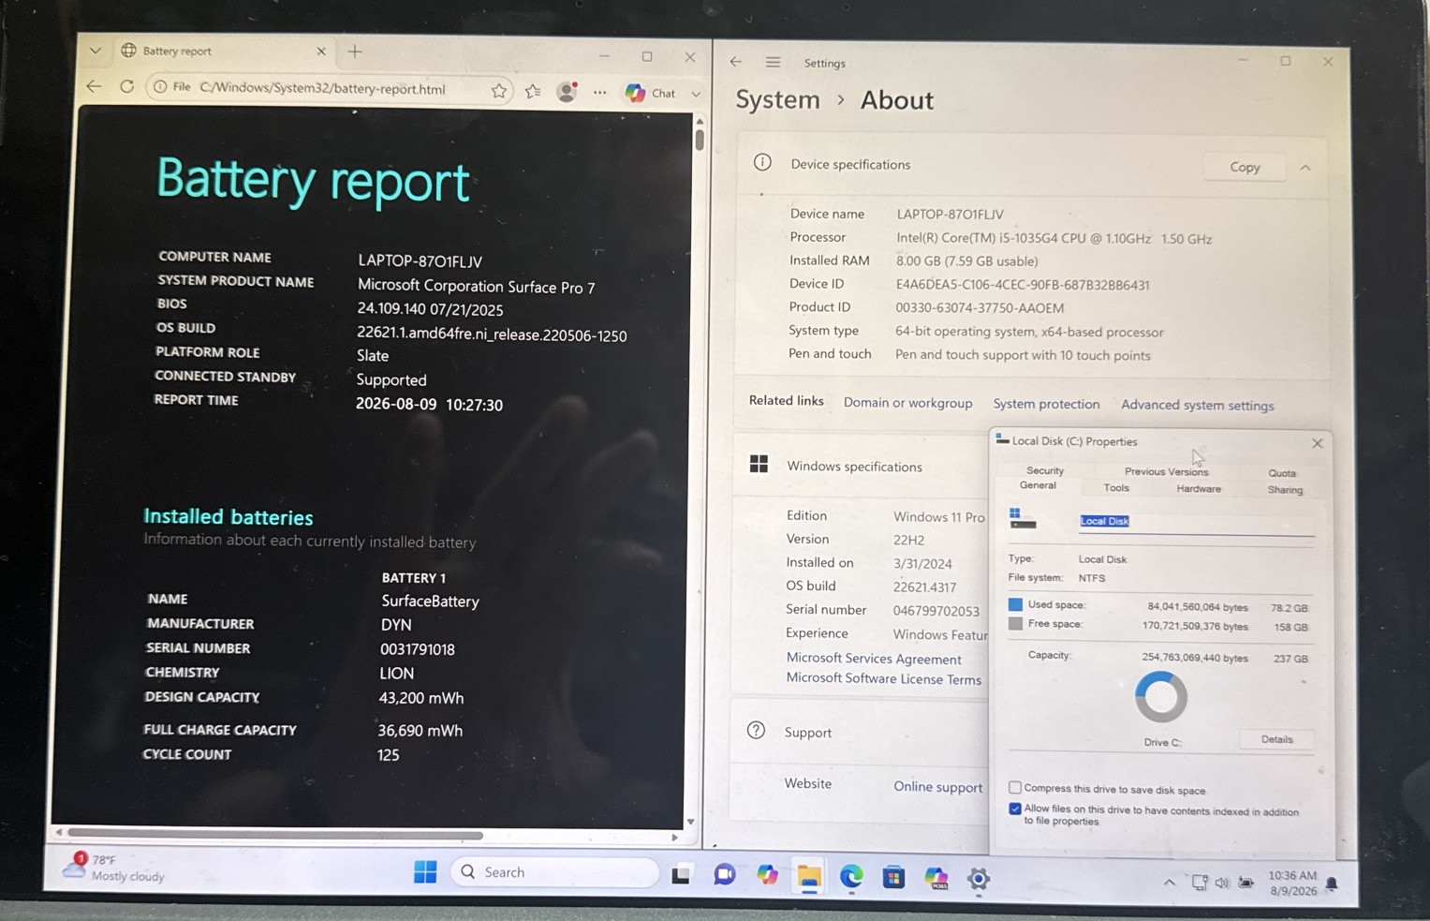Select the Battery report browser tab
The image size is (1430, 921).
[x=223, y=52]
